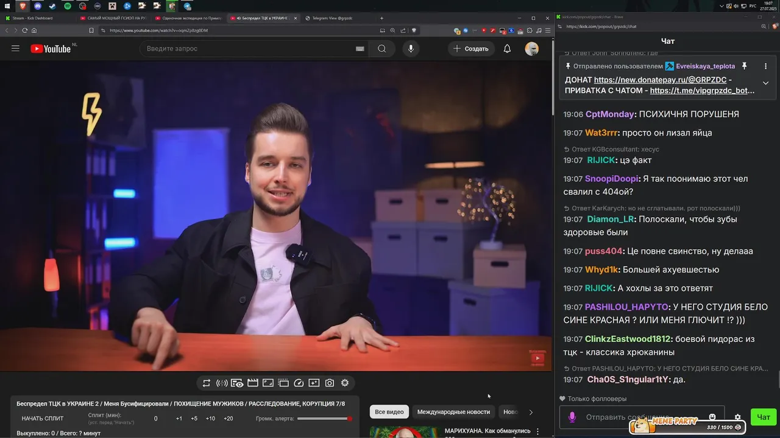780x438 pixels.
Task: Click the video filters sparkle icon
Action: pos(314,383)
